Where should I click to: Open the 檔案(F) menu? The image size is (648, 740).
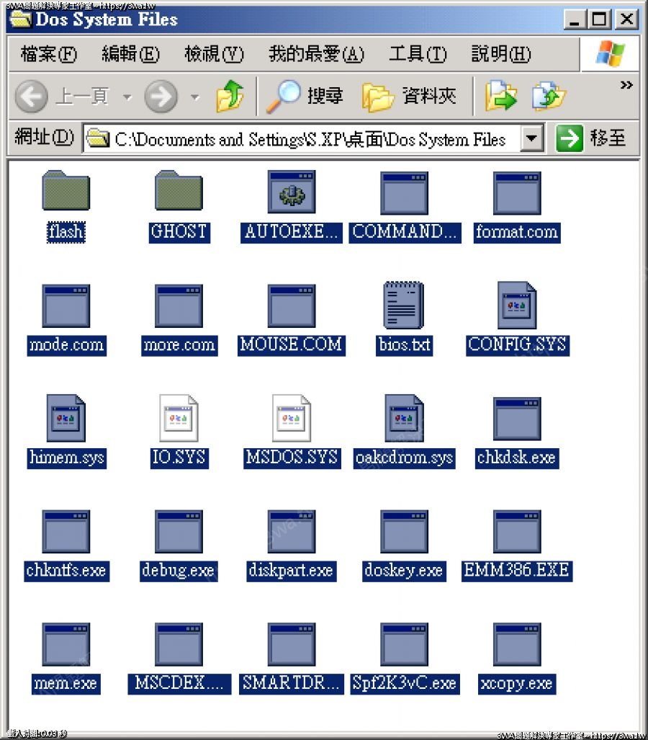(49, 54)
